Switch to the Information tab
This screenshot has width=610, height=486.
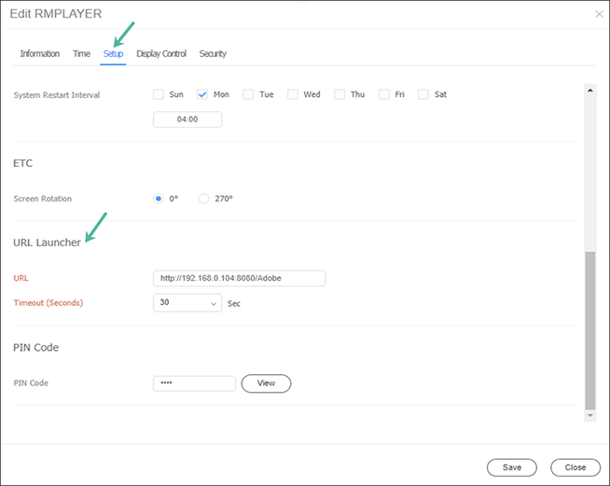click(40, 54)
